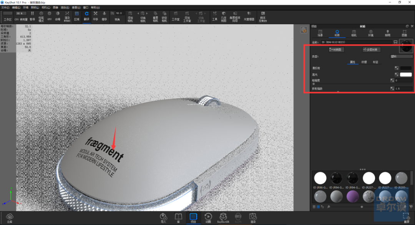The width and height of the screenshot is (415, 225).
Task: Open the Studios (工作室) tool
Action: (176, 16)
